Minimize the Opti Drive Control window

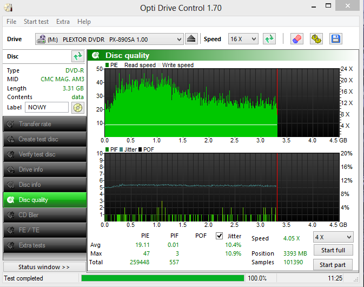click(314, 6)
